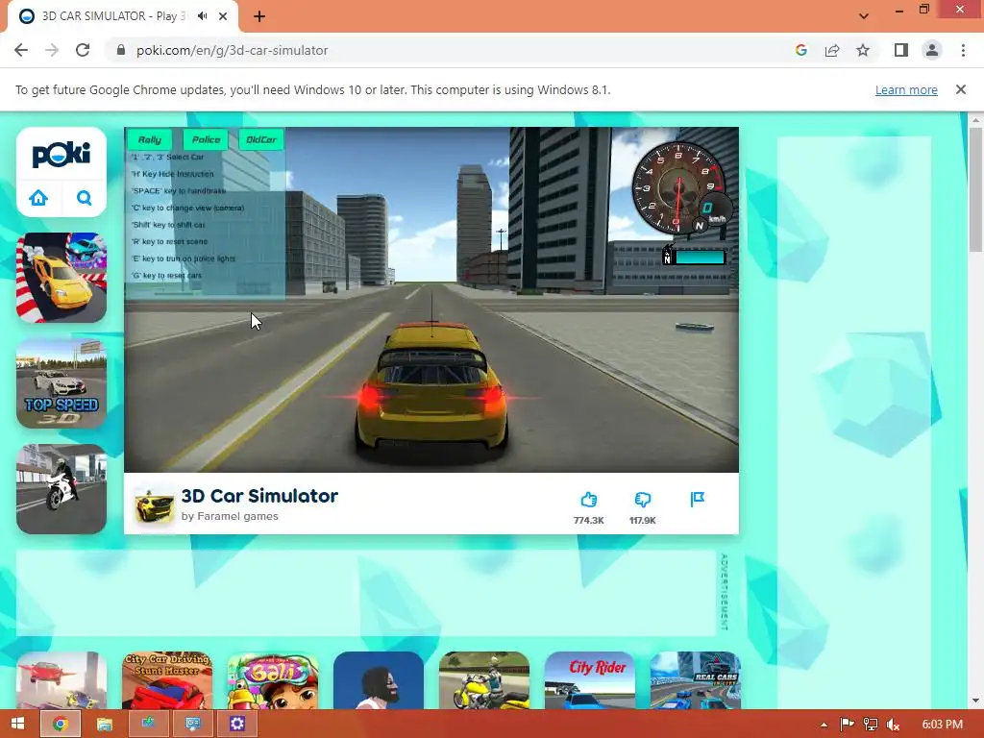
Task: Open the flying car game thumbnail
Action: pos(61,680)
